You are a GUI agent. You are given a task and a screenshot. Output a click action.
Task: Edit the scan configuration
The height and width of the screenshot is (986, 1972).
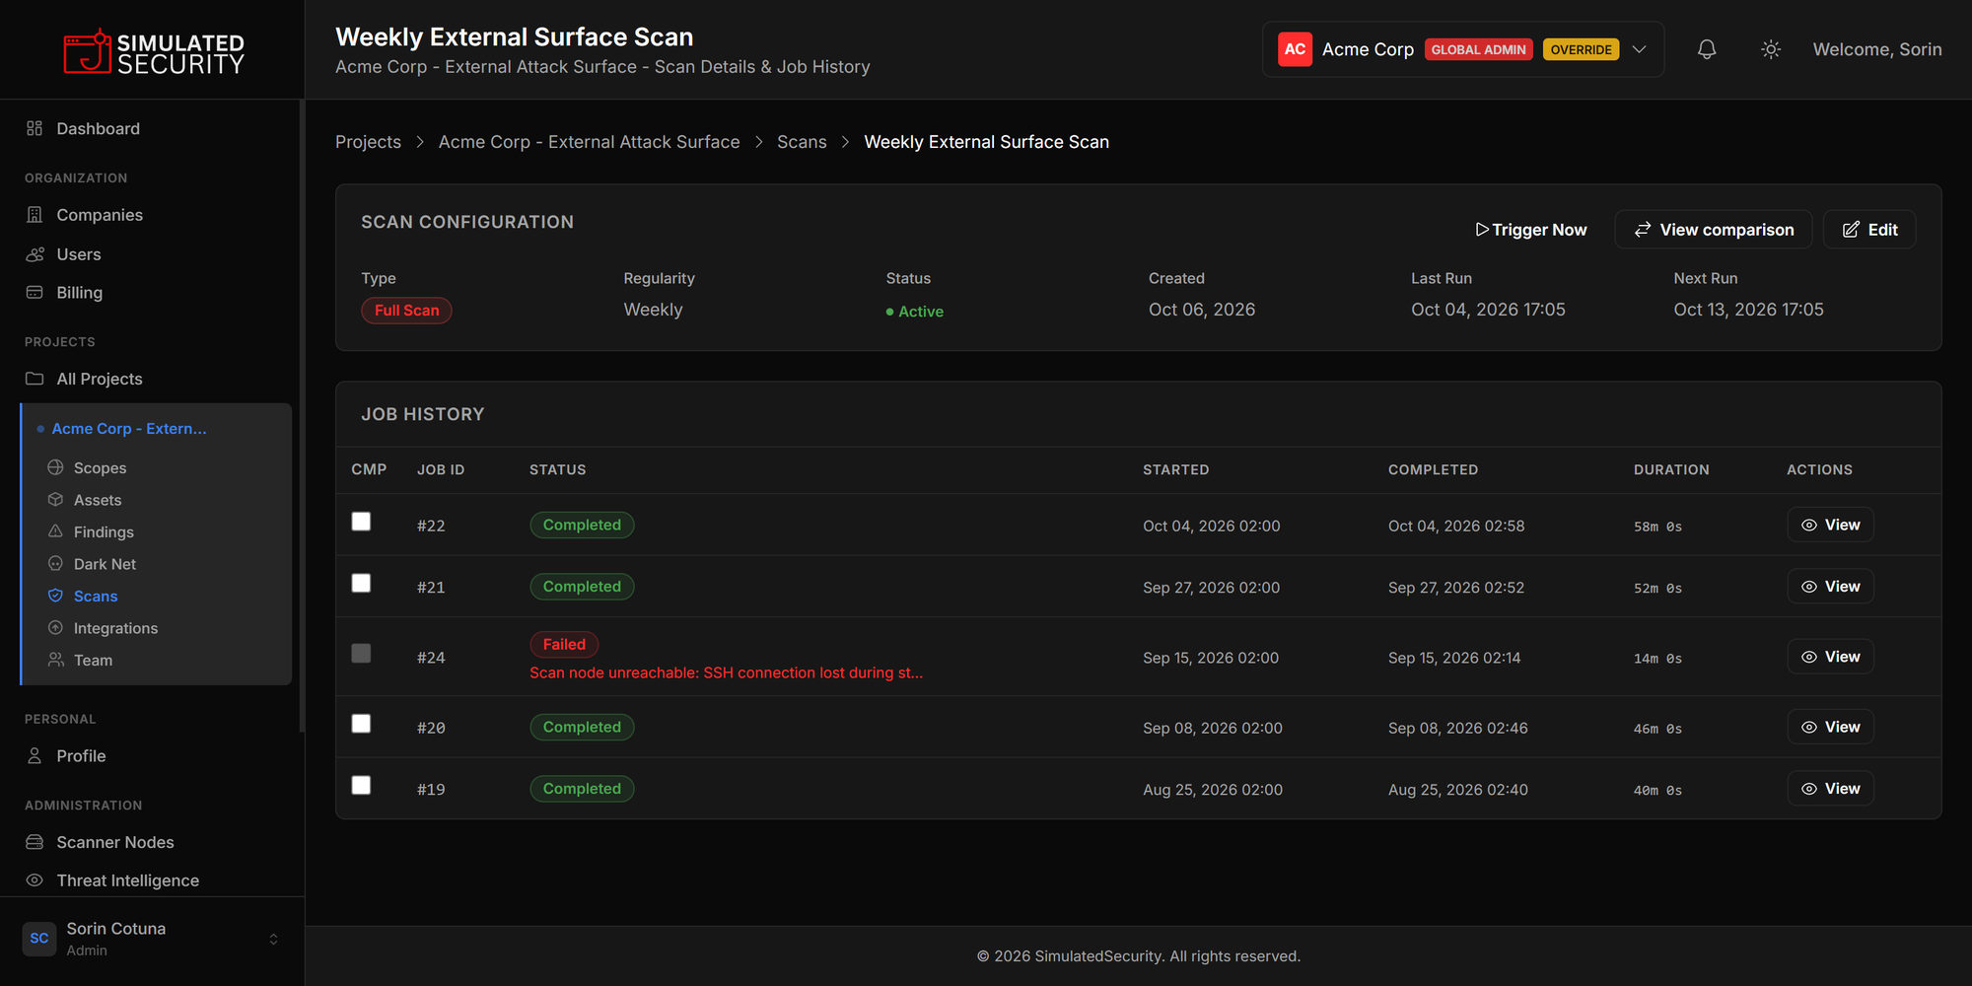point(1869,230)
